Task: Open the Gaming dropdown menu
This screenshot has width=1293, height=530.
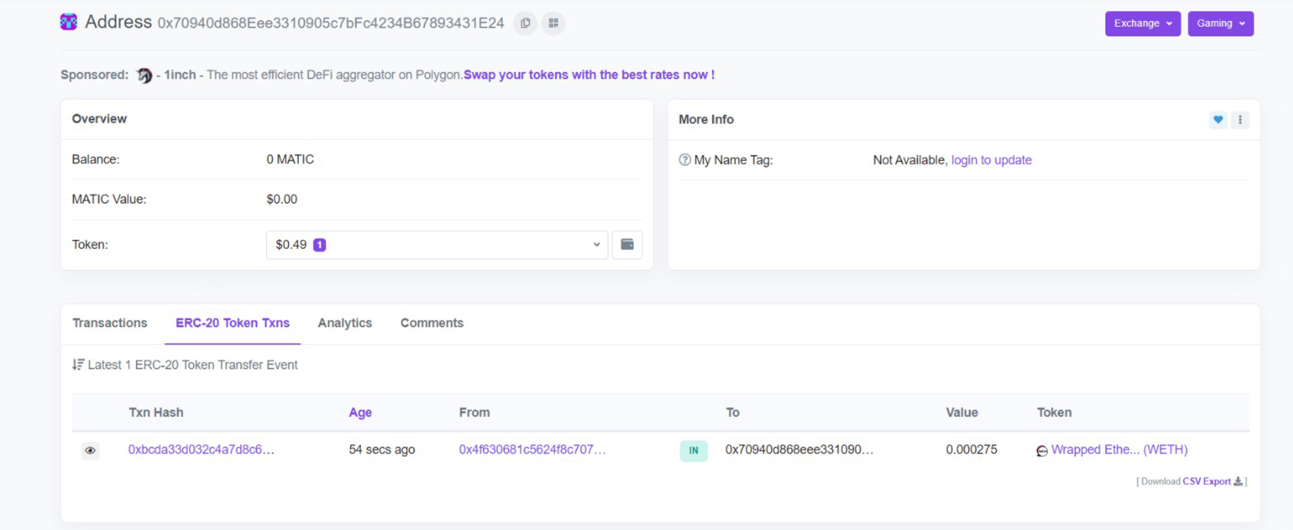Action: [x=1220, y=24]
